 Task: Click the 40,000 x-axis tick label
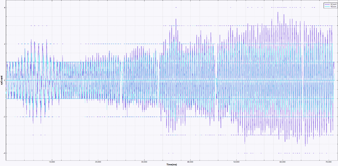[x=190, y=162]
